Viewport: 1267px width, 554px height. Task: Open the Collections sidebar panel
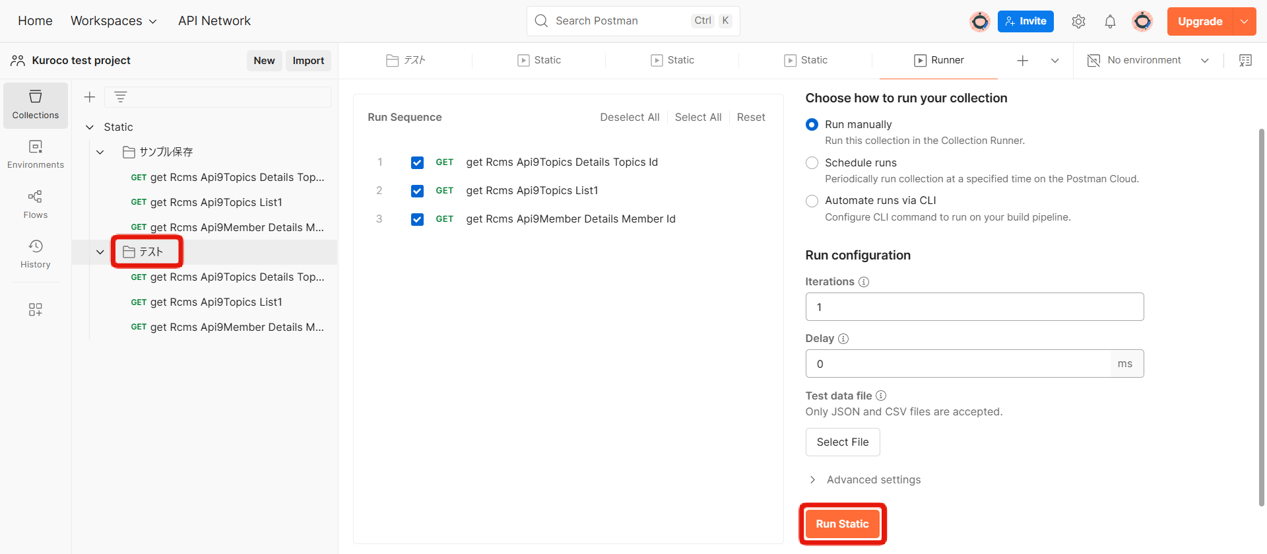36,104
